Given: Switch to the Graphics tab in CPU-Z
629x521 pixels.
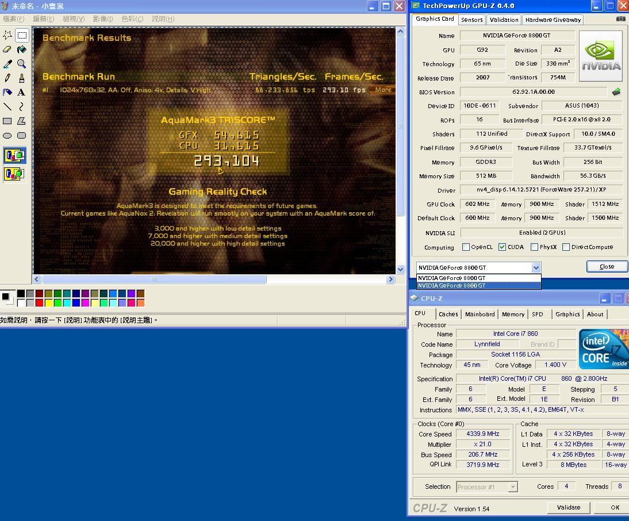Looking at the screenshot, I should pyautogui.click(x=567, y=315).
